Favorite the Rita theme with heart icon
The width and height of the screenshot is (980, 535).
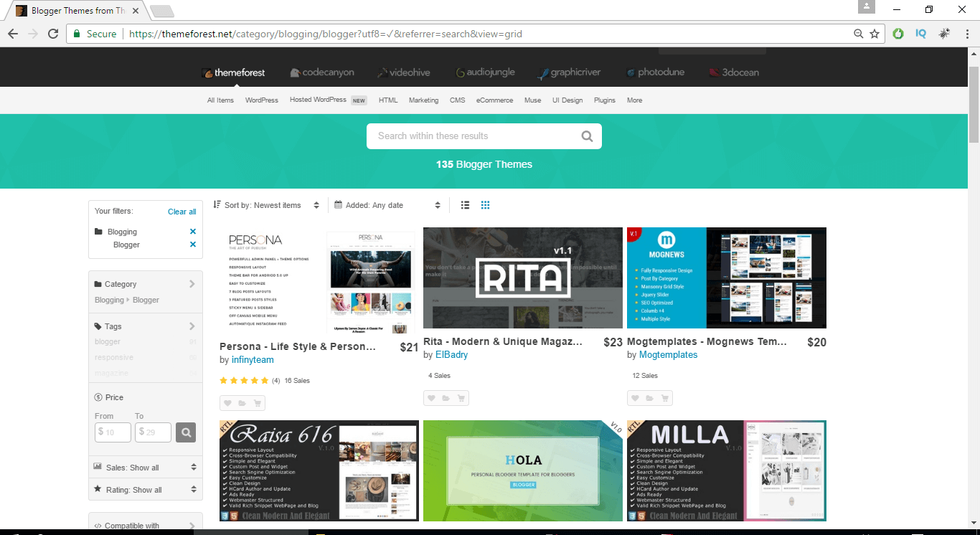pos(431,398)
